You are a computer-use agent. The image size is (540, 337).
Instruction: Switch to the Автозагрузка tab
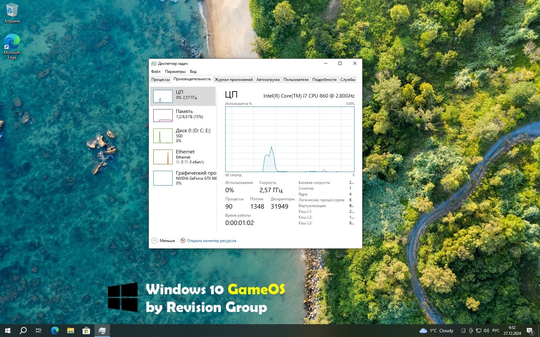coord(268,80)
